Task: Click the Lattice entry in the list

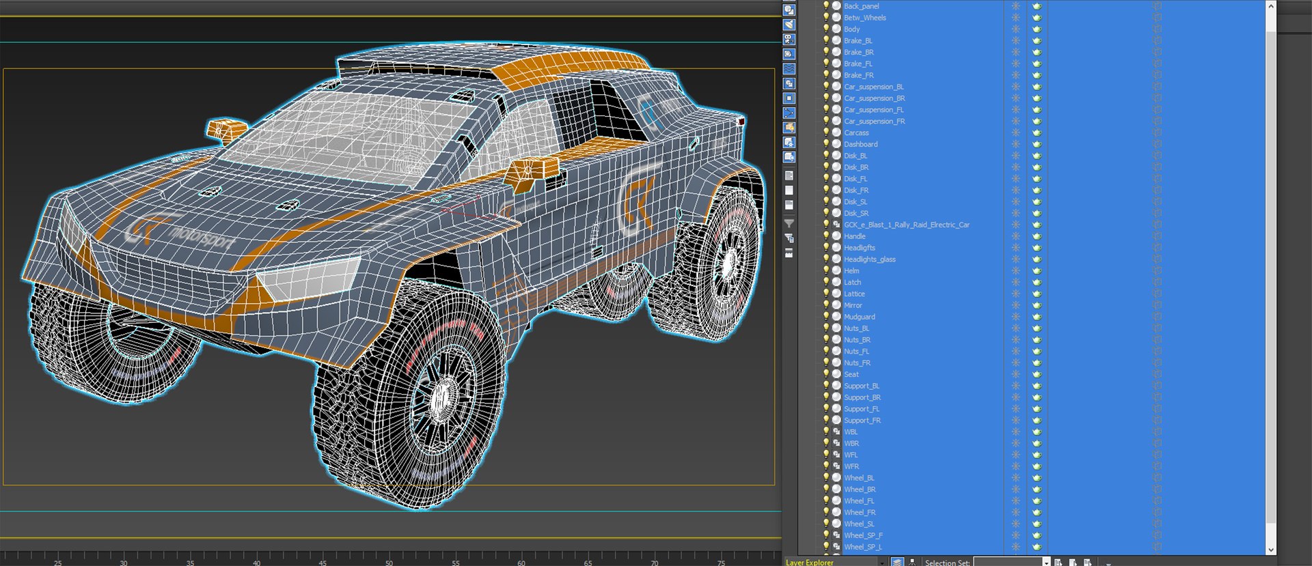Action: click(854, 294)
